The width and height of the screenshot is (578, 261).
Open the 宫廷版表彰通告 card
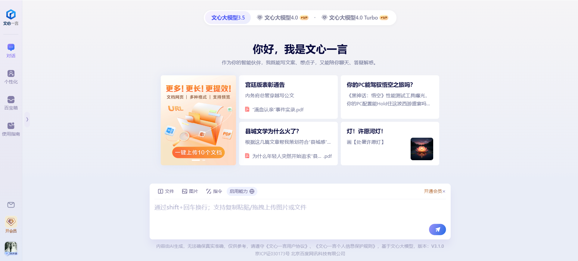pos(288,97)
